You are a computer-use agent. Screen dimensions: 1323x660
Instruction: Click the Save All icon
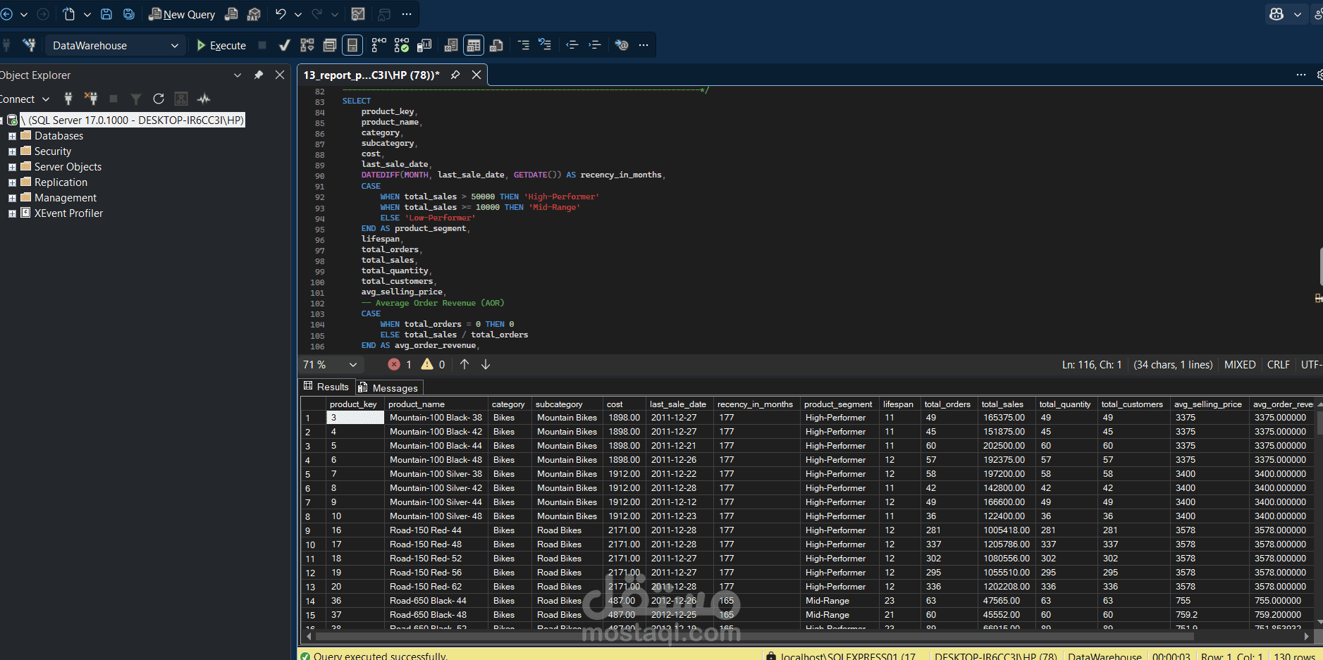pos(129,14)
